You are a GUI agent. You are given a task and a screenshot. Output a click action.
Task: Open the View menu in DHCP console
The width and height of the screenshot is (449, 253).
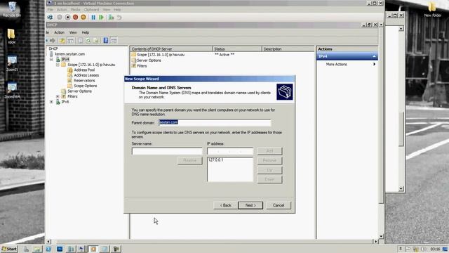tap(73, 32)
